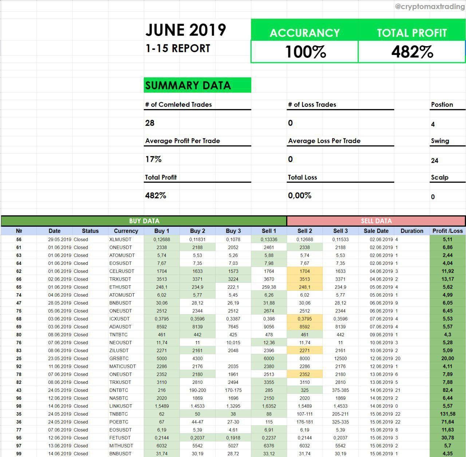Click the Buy 2 column header

coord(197,231)
